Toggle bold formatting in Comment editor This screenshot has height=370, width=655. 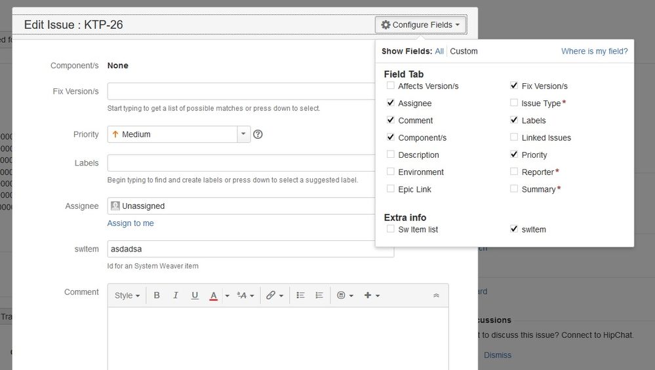[x=157, y=295]
